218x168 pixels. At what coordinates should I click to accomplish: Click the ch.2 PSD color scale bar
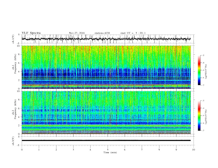coord(199,116)
